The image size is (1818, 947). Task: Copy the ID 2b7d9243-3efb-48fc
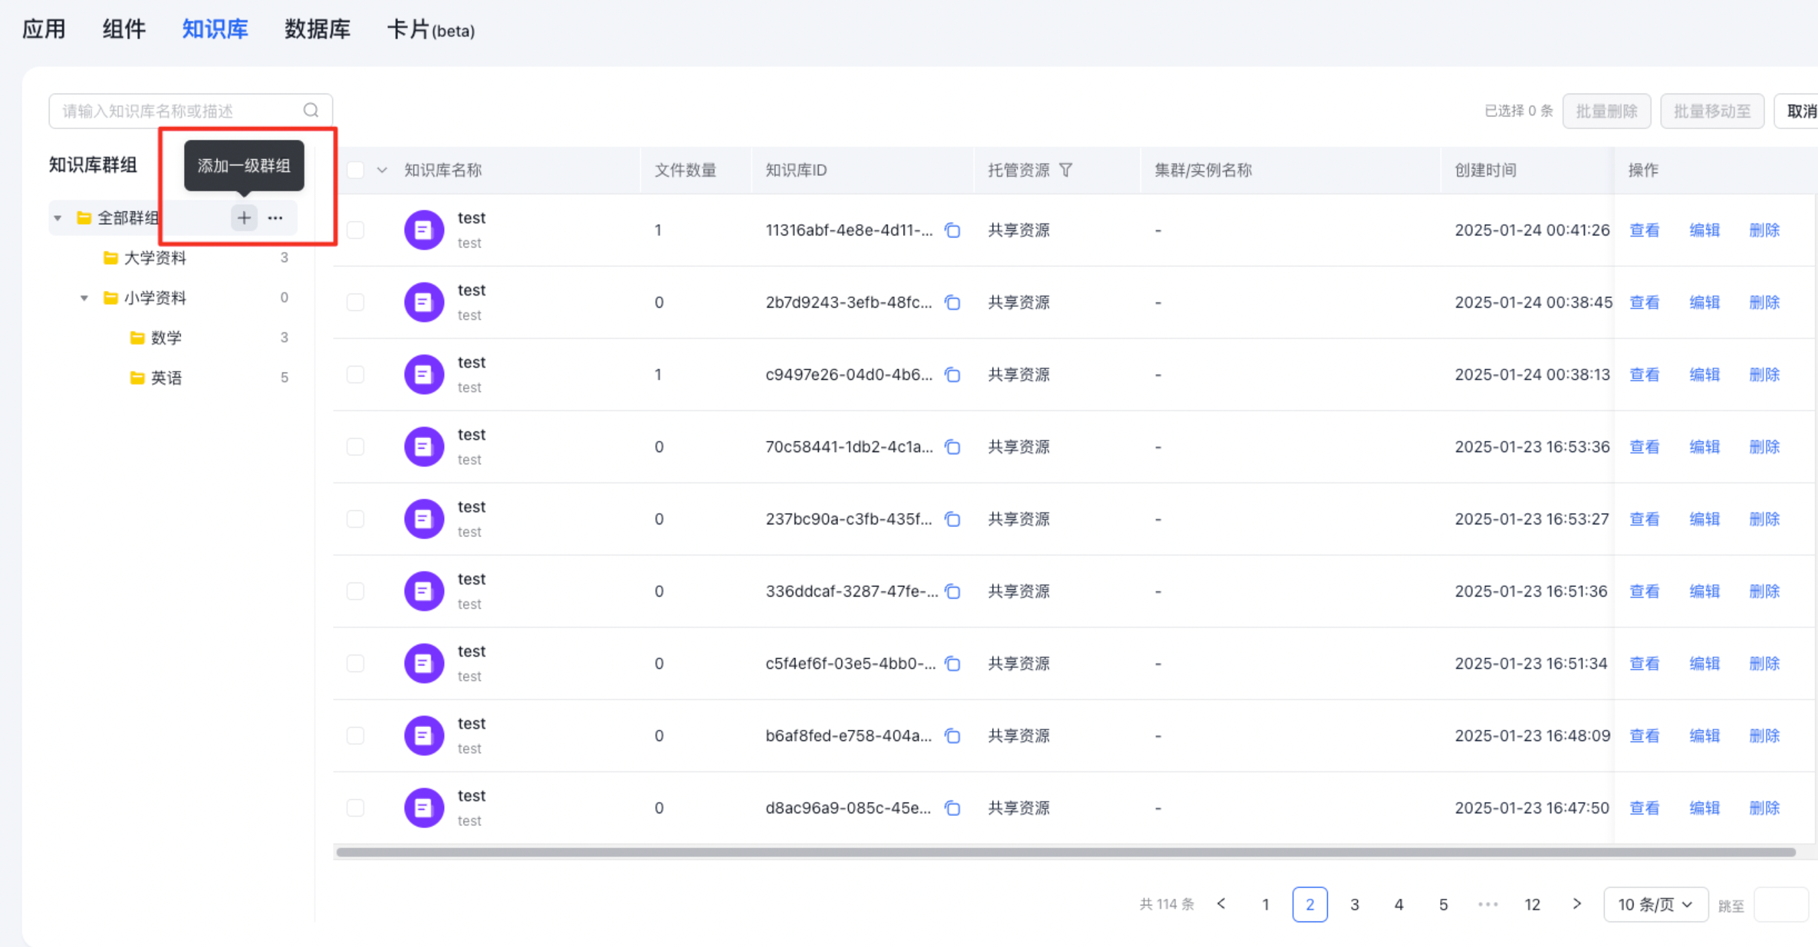(952, 302)
